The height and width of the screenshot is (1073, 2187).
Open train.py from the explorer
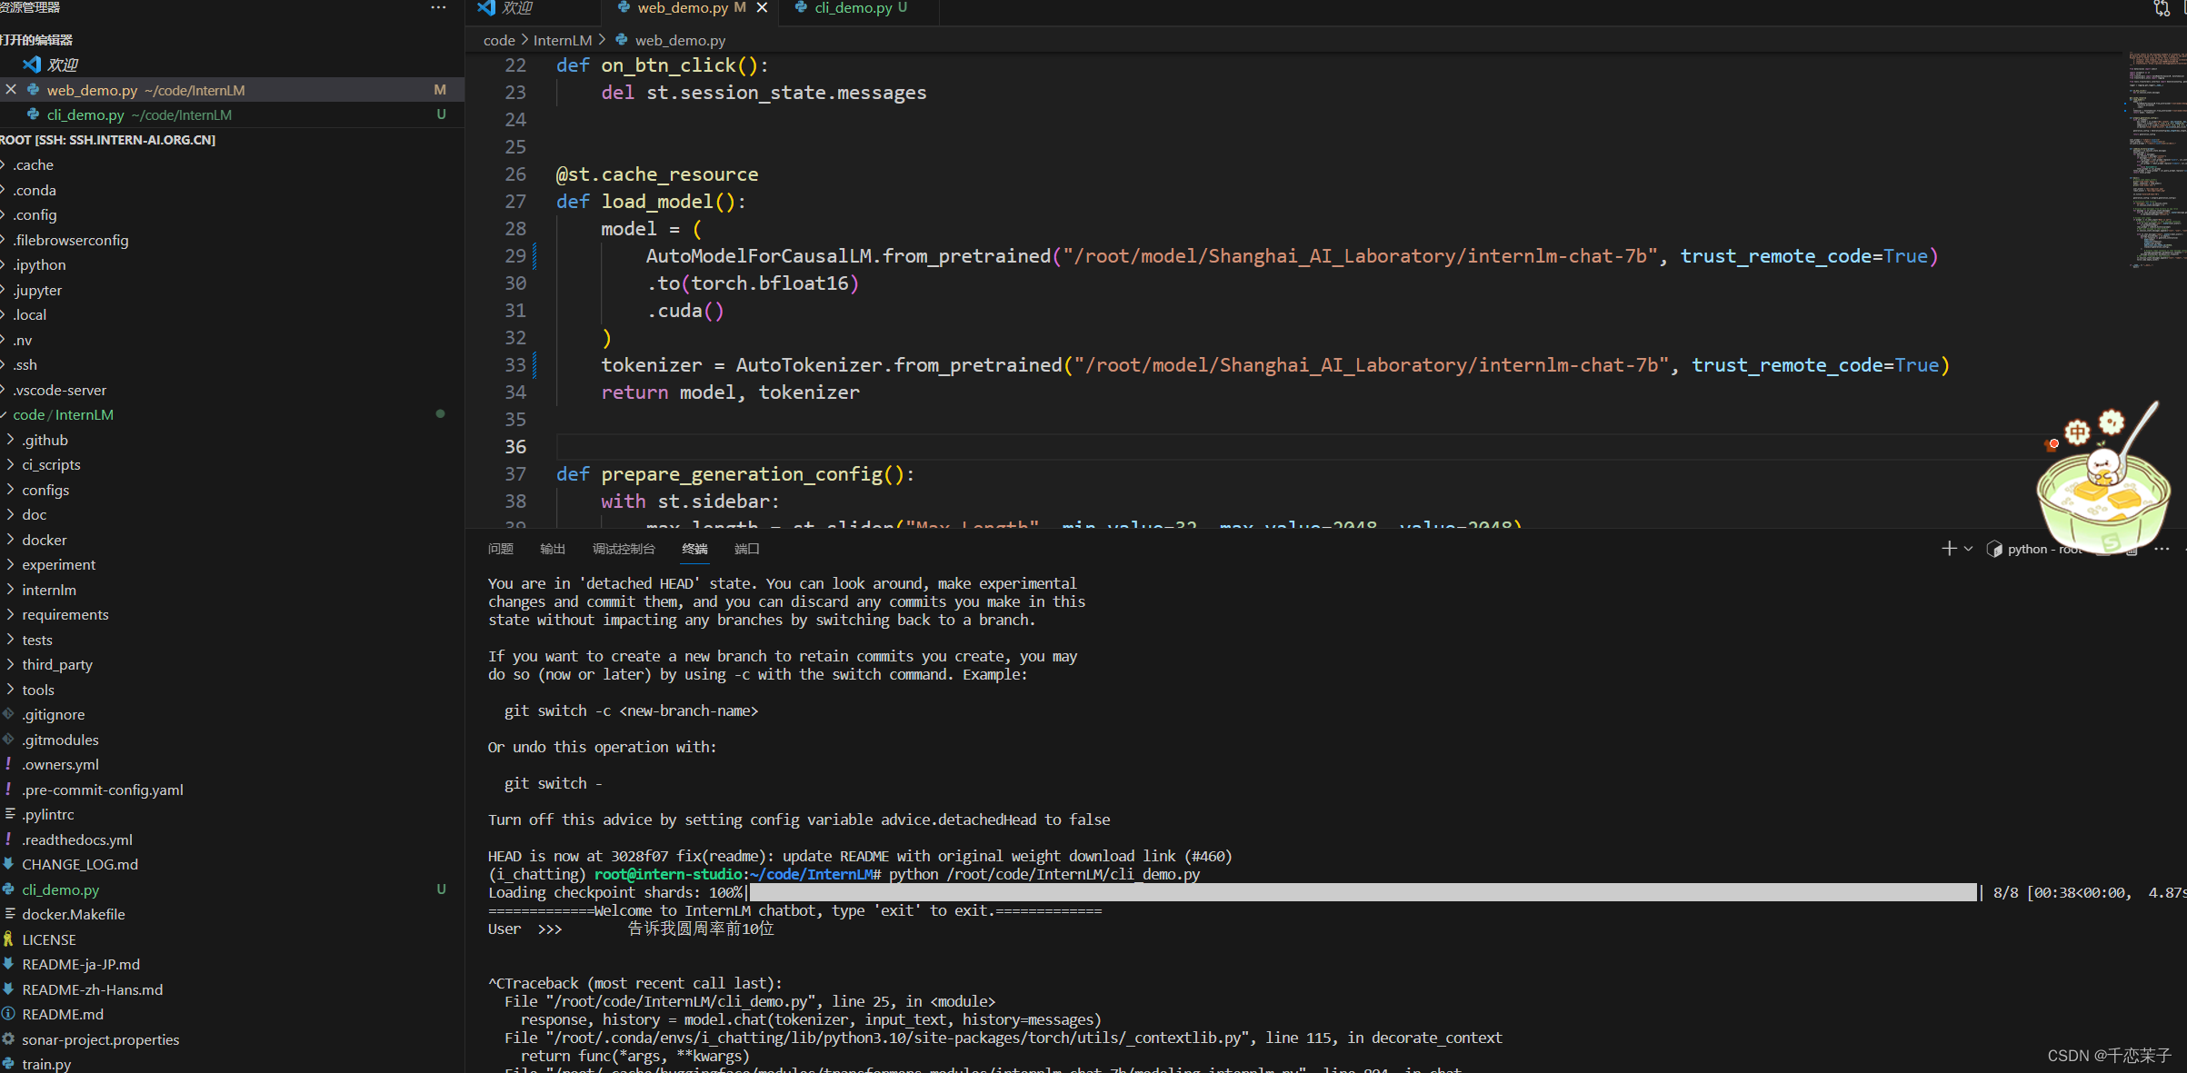click(x=46, y=1064)
